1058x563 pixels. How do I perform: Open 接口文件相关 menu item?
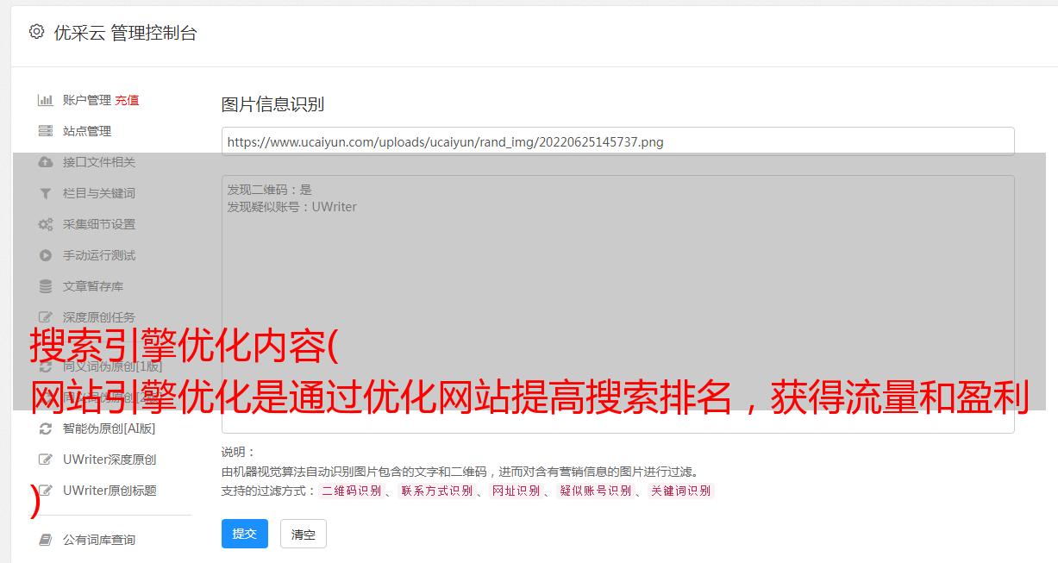(x=99, y=162)
